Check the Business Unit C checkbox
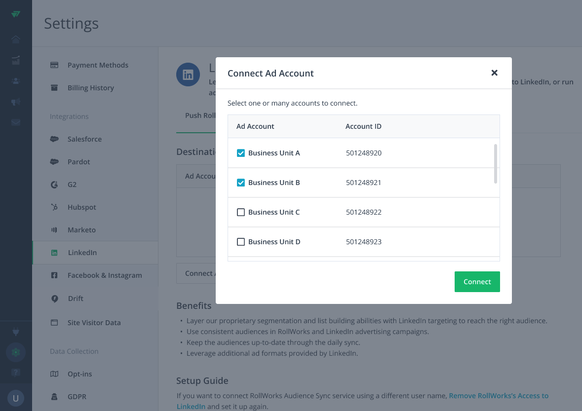This screenshot has height=411, width=582. pos(241,212)
